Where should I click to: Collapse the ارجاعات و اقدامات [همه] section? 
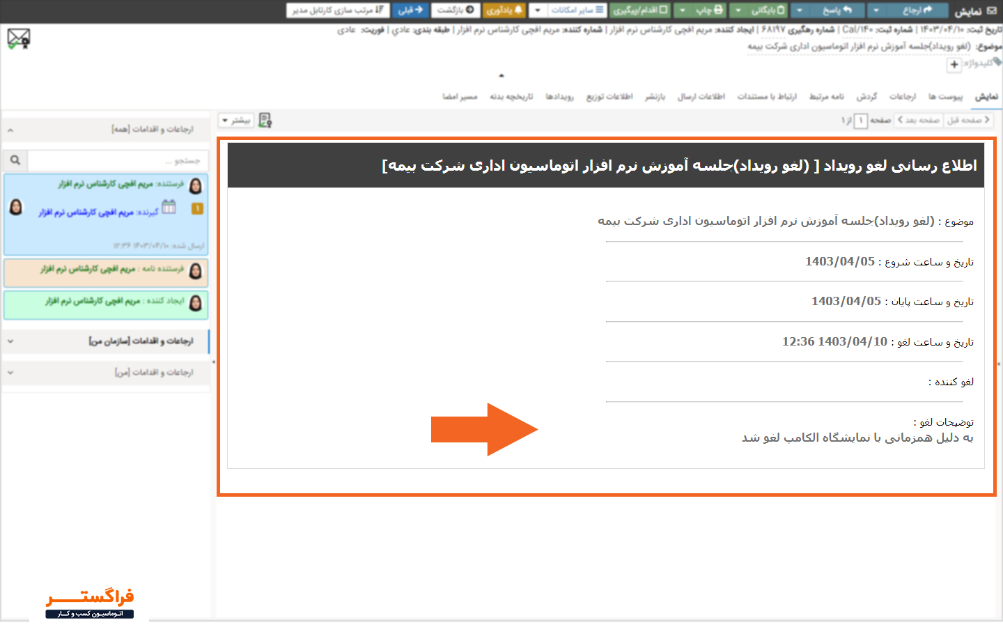click(x=10, y=129)
